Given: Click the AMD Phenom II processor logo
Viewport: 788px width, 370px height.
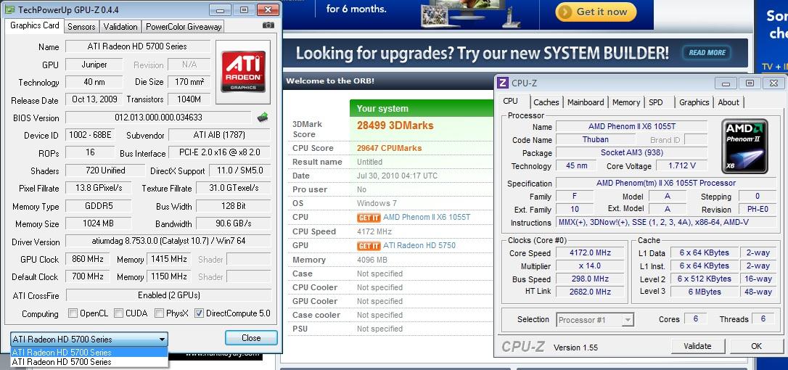Looking at the screenshot, I should (x=744, y=146).
